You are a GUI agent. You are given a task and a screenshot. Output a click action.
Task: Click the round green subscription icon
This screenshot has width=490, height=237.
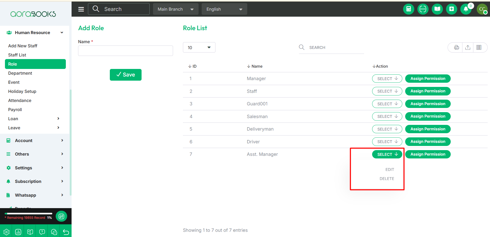click(x=61, y=216)
